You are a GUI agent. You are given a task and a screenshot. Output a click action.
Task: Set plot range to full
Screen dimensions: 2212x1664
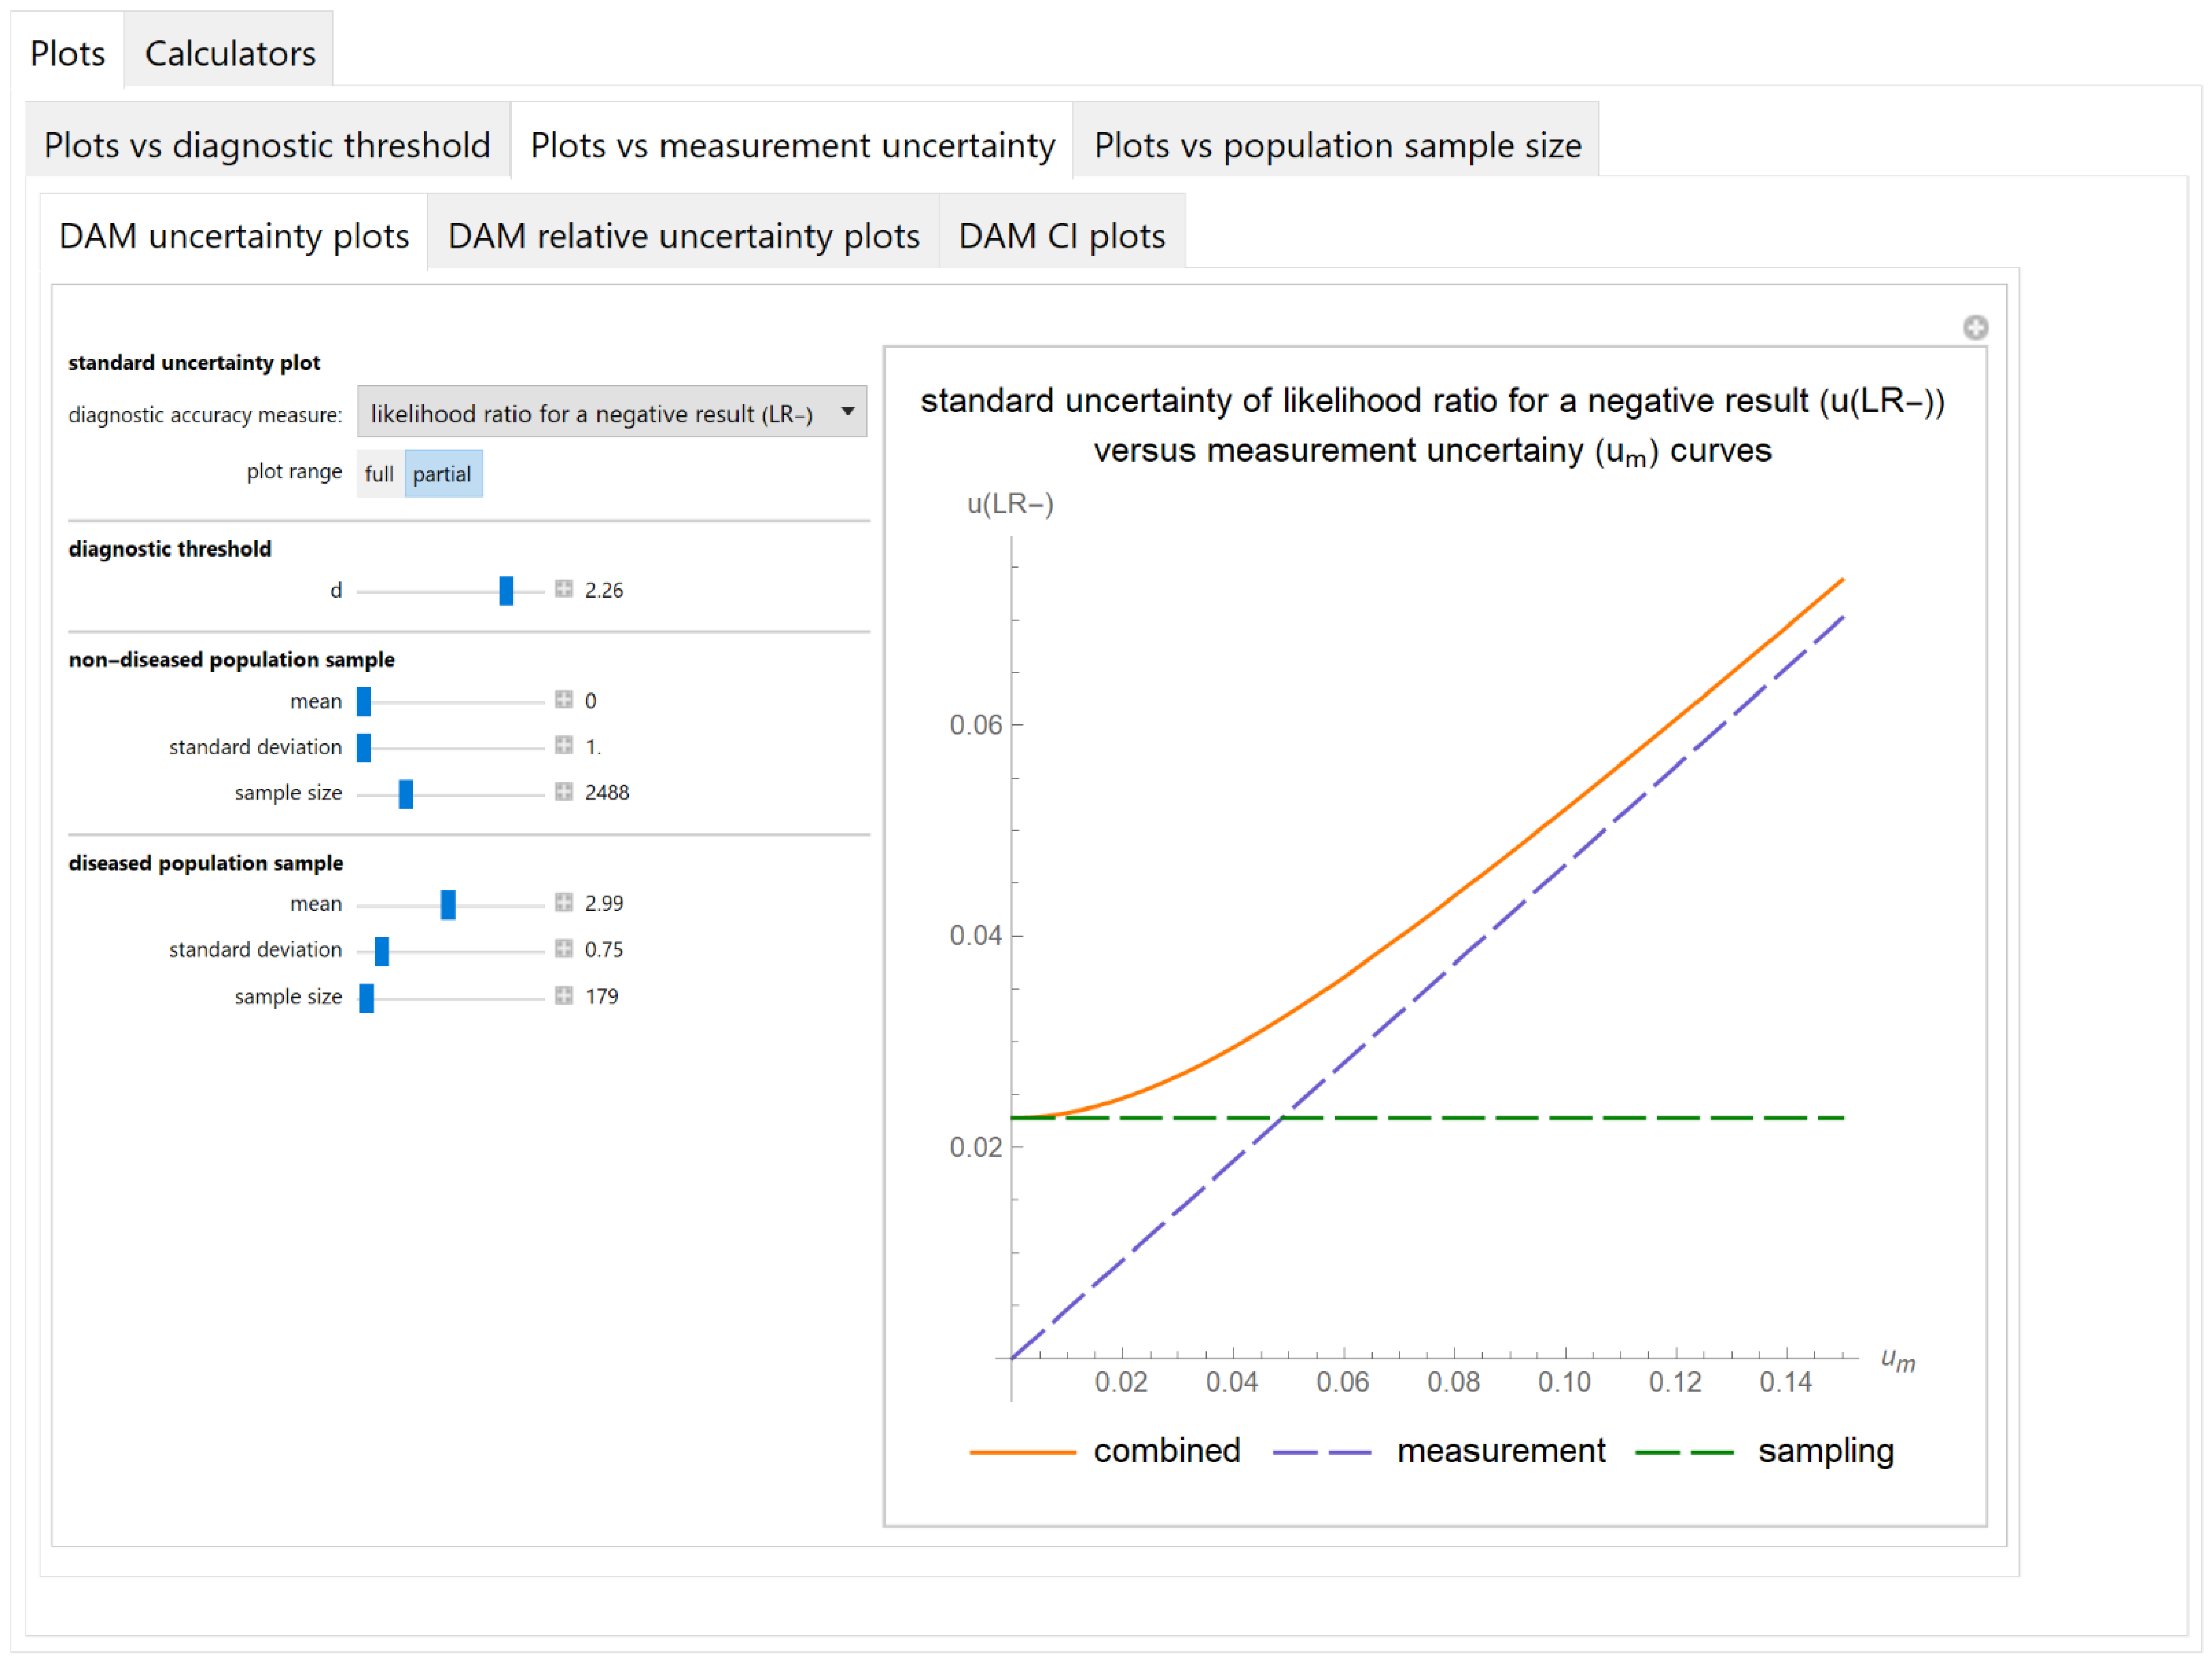(x=379, y=474)
